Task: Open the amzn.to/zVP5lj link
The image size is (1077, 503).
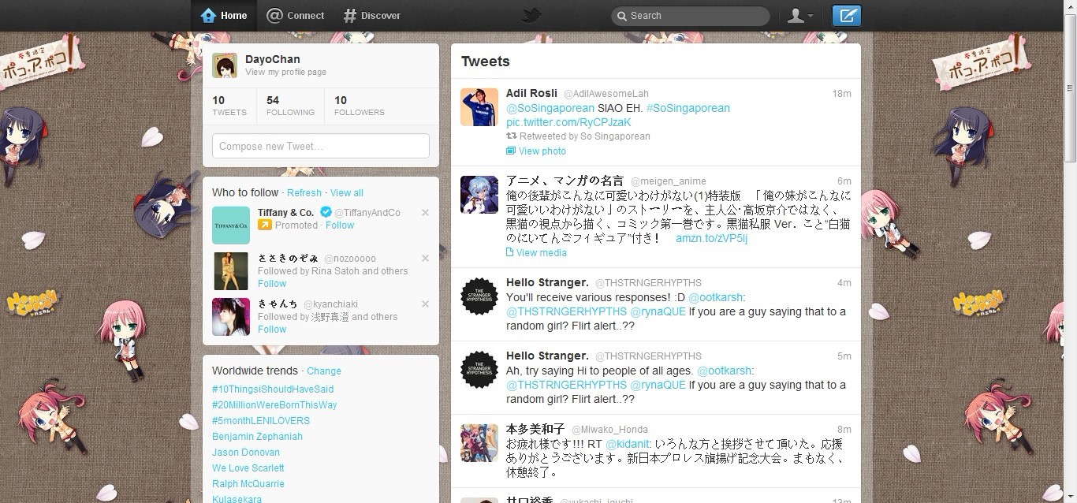Action: [711, 238]
